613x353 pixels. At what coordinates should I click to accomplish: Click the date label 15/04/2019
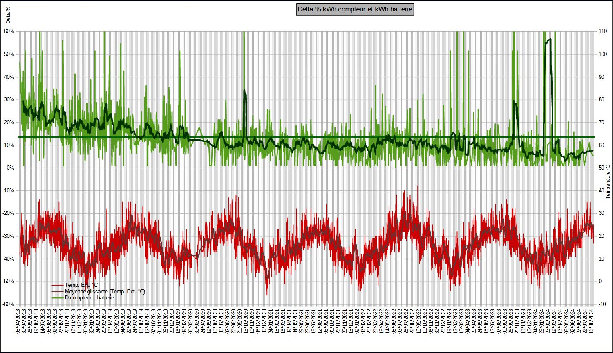[110, 322]
